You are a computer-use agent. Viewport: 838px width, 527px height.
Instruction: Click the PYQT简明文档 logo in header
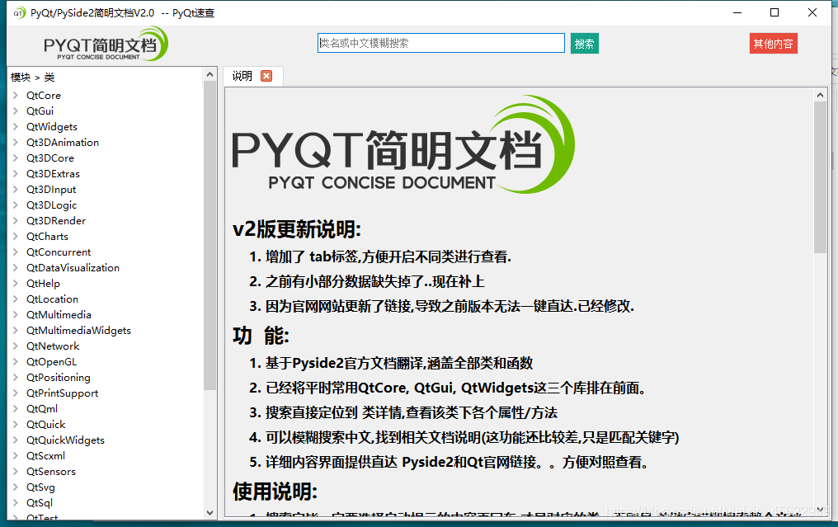click(x=106, y=44)
